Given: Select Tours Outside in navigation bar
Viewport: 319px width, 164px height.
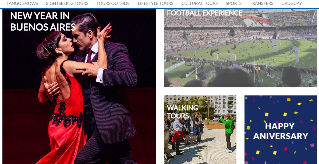Looking at the screenshot, I should [113, 3].
